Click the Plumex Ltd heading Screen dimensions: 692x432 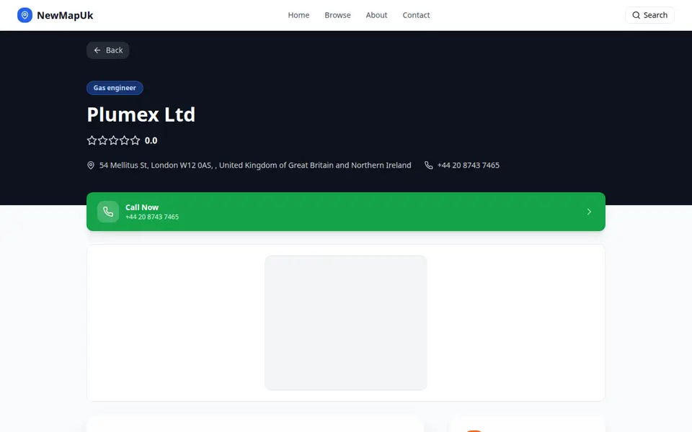pos(141,114)
